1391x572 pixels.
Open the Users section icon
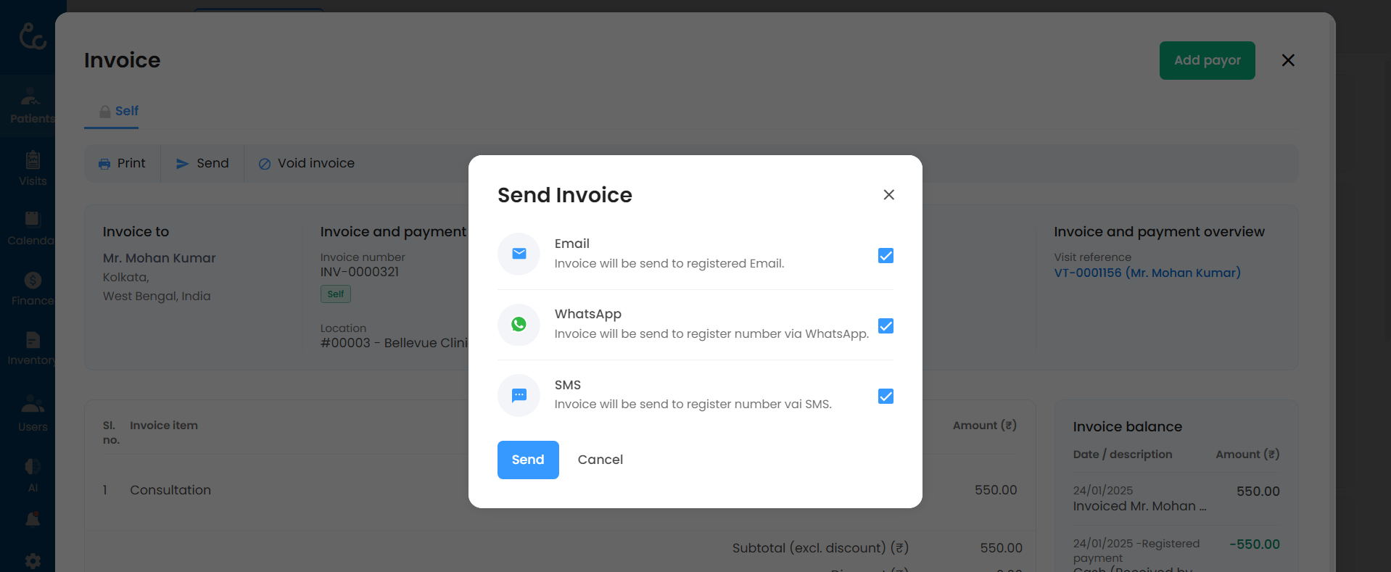click(x=33, y=413)
